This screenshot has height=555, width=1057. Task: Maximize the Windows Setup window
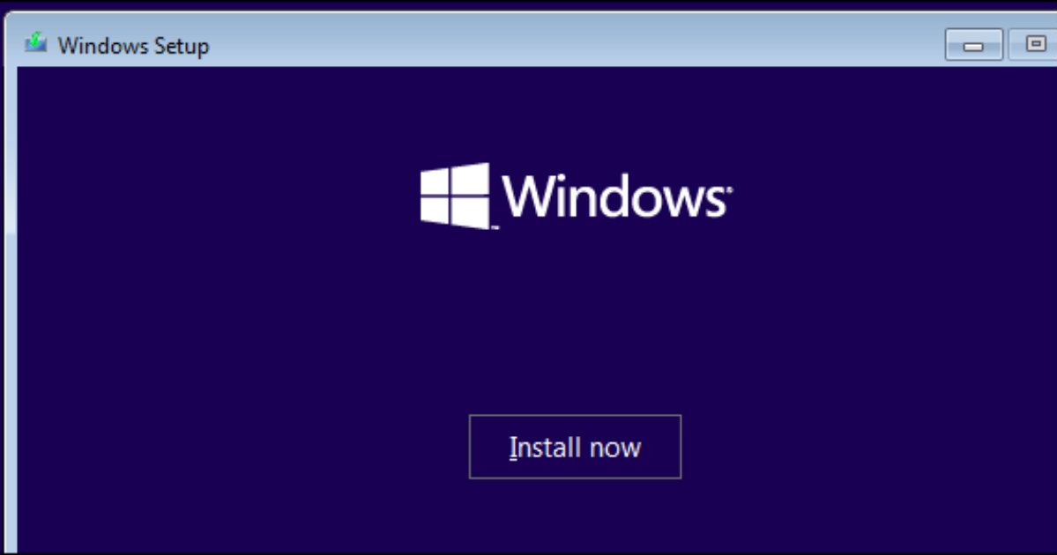point(1034,44)
